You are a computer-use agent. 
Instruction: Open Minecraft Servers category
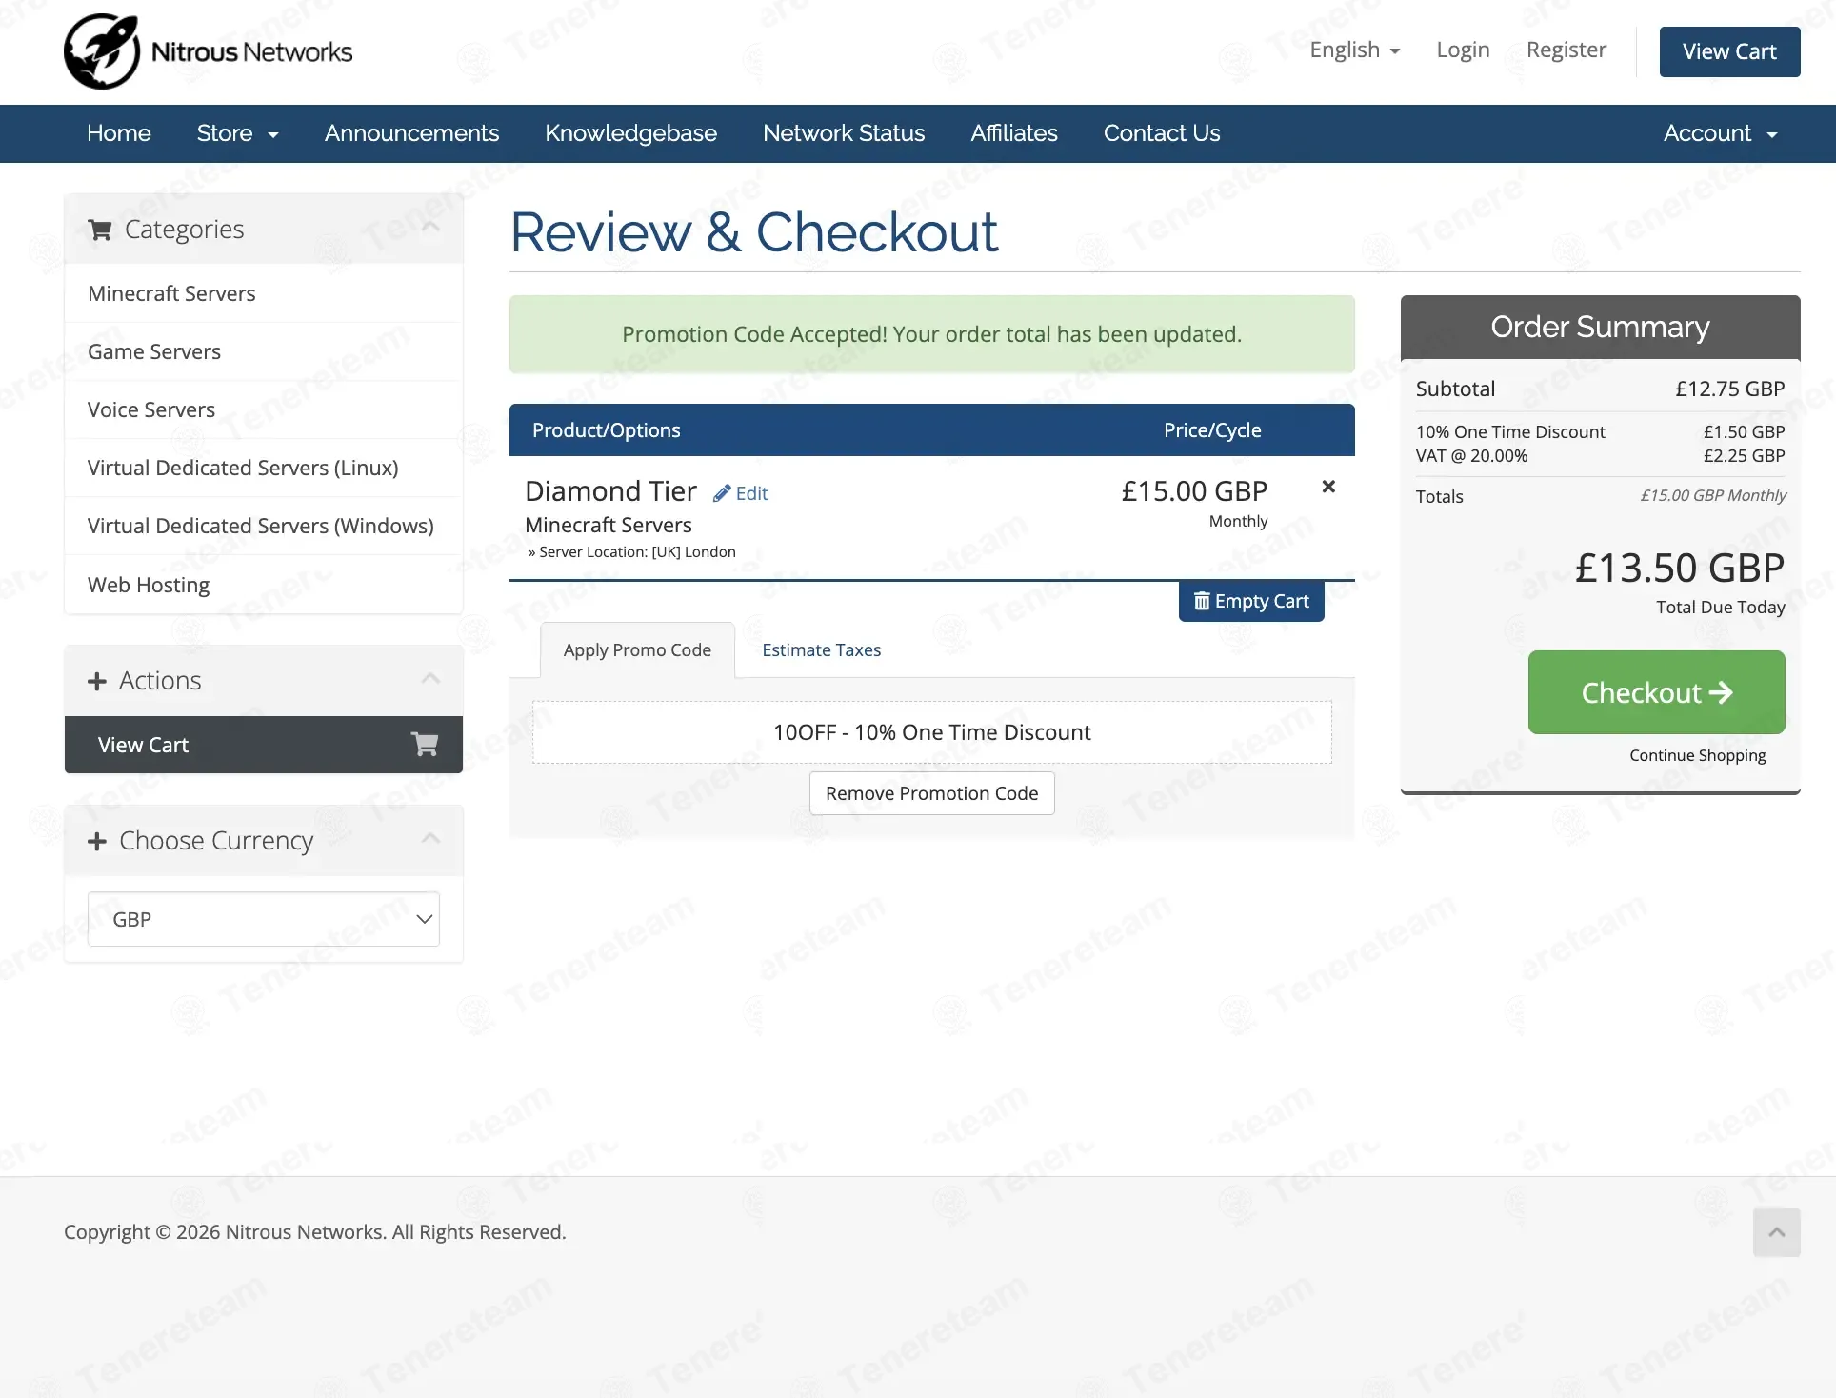tap(264, 293)
